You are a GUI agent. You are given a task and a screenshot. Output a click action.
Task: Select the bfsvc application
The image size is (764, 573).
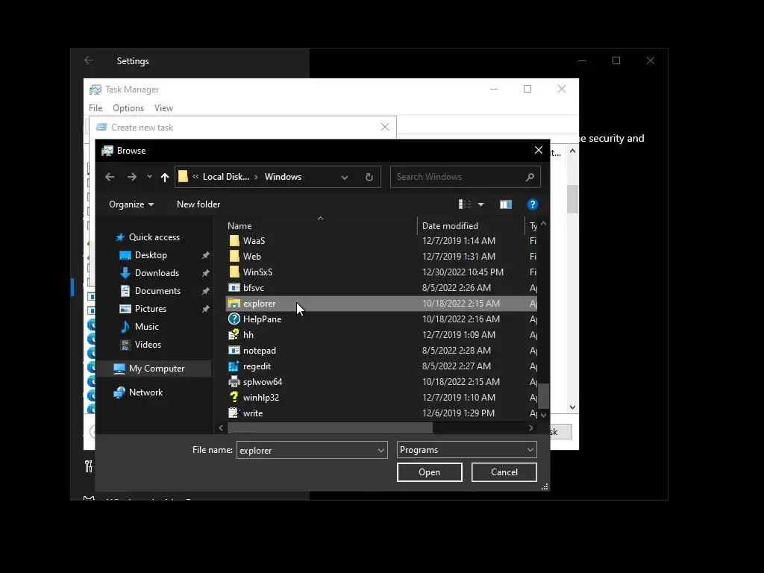(x=254, y=287)
